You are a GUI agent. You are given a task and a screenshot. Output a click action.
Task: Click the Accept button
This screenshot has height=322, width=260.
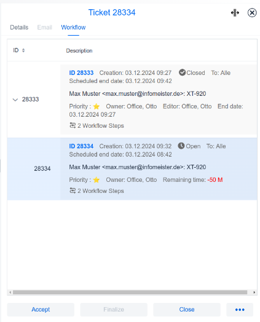point(41,310)
